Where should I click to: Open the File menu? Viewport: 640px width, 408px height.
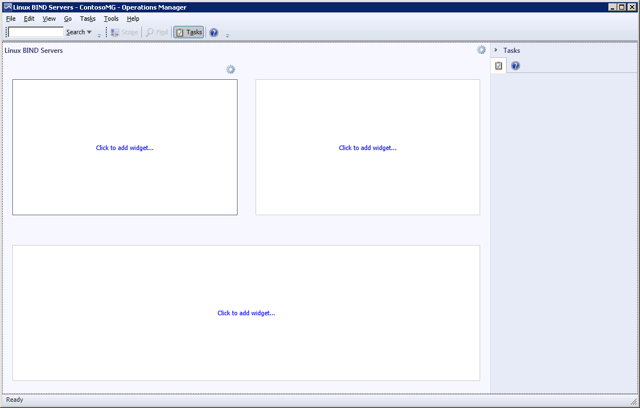[x=11, y=19]
